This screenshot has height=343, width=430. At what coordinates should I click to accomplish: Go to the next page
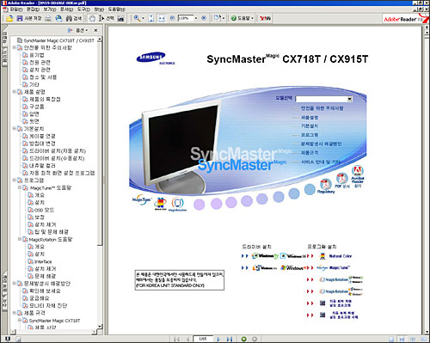click(x=218, y=339)
